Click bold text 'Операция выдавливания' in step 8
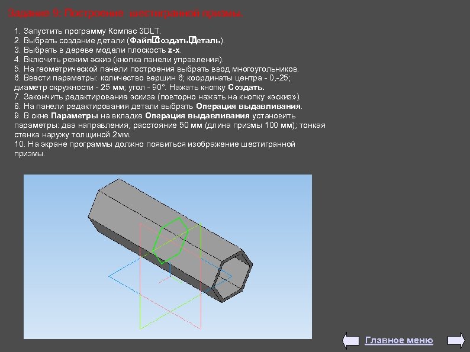Viewport: 470px width, 352px height. tap(248, 106)
